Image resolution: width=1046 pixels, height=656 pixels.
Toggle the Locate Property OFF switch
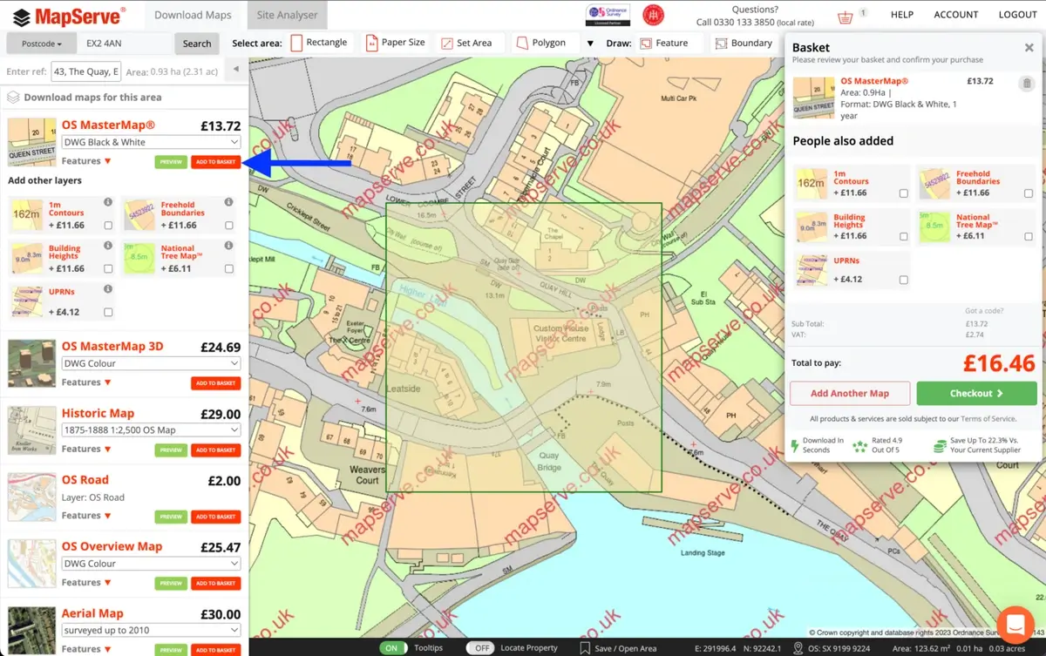pyautogui.click(x=480, y=648)
